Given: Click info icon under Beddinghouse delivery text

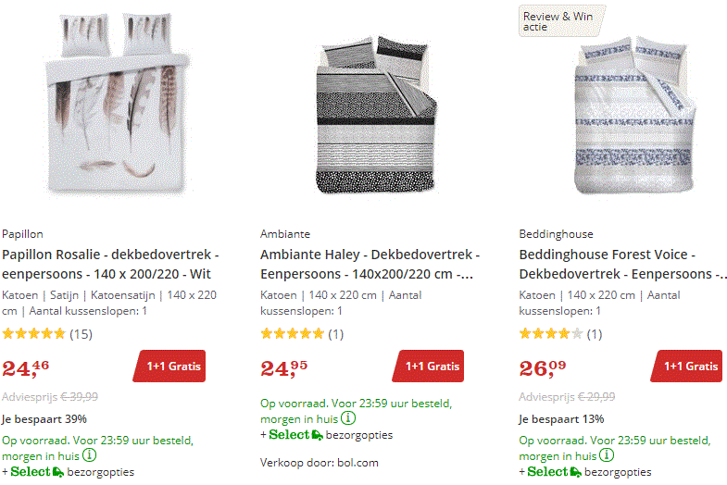Looking at the screenshot, I should click(608, 455).
